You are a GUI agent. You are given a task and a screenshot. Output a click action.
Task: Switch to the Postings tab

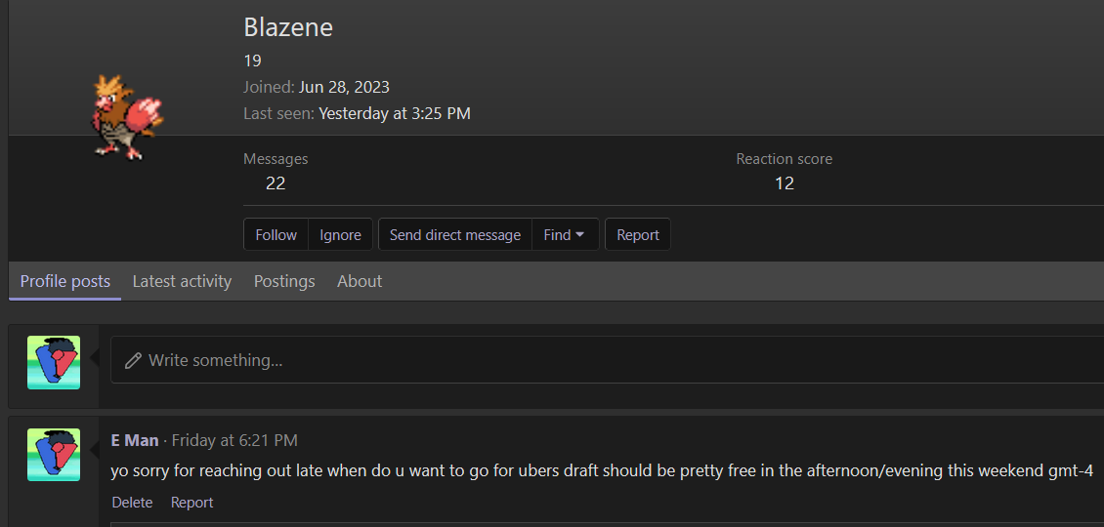tap(284, 281)
